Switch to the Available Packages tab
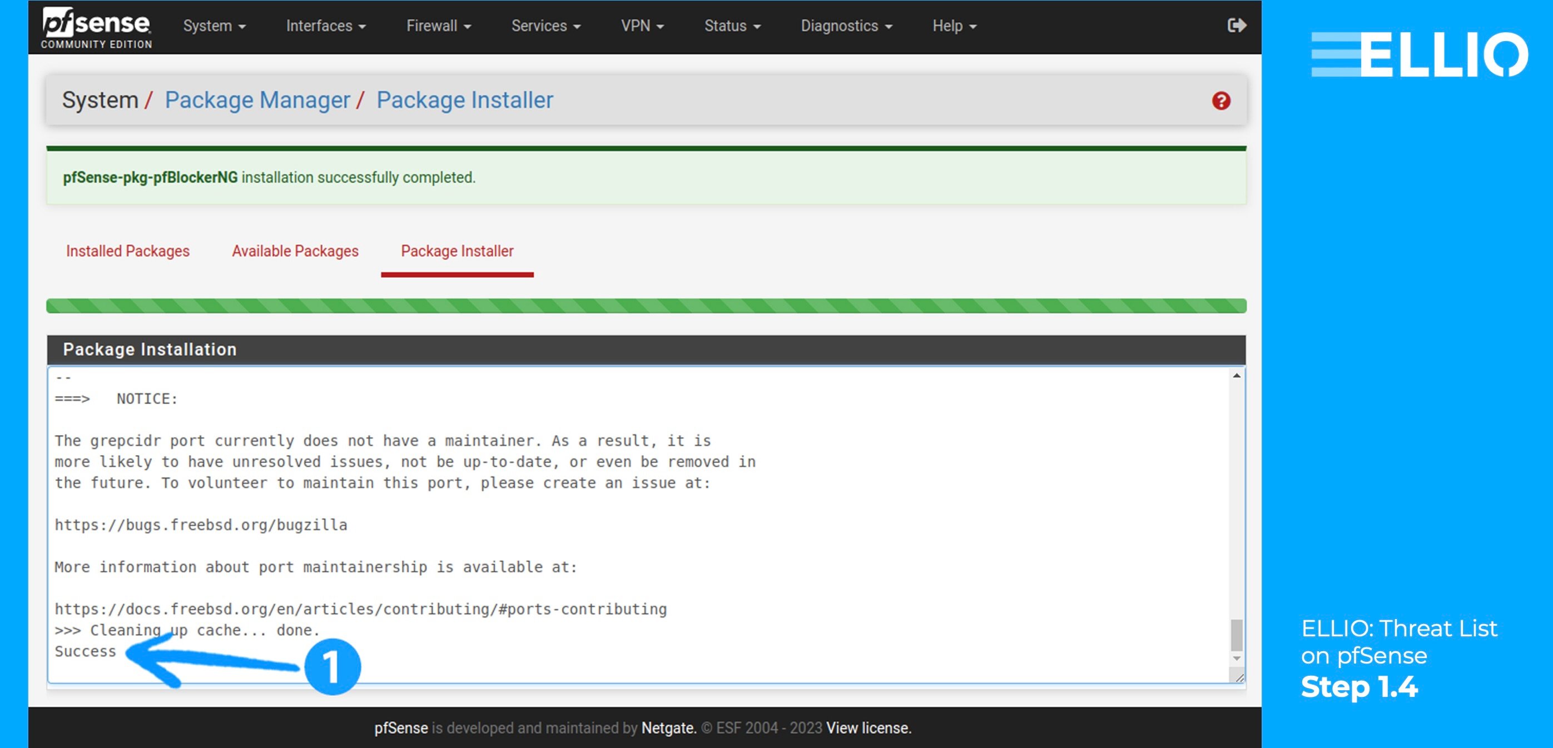The image size is (1553, 748). click(294, 251)
